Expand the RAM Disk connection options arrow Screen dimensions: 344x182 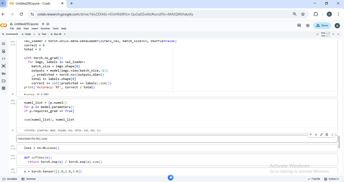pos(333,34)
